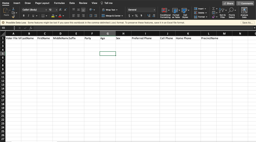The width and height of the screenshot is (256, 142).
Task: Open font color dropdown arrow
Action: [63, 16]
